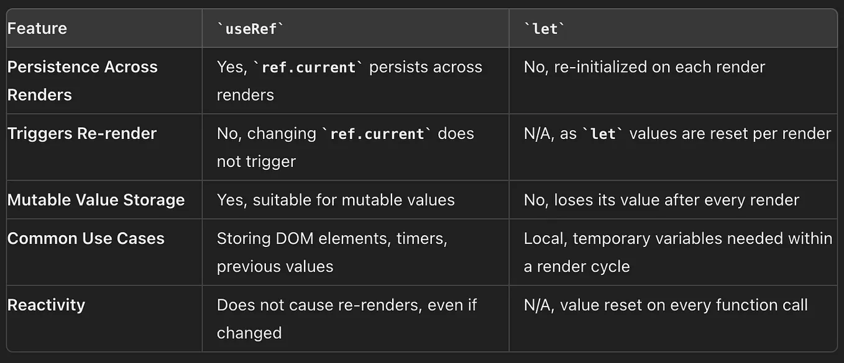
Task: Click the Common Use Cases row label
Action: click(x=86, y=238)
